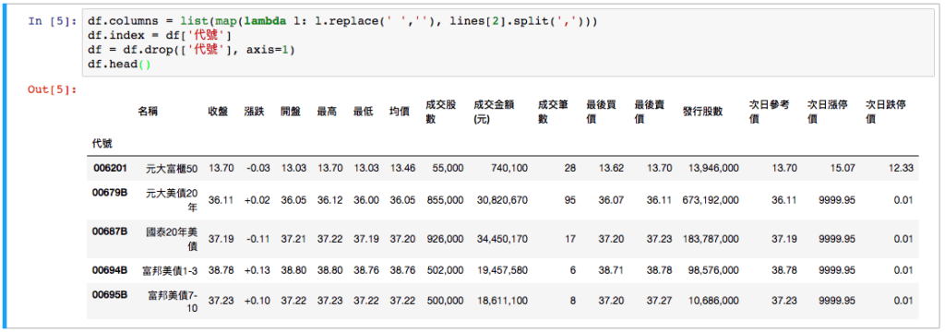Click the 最低 column header
The image size is (945, 332).
tap(364, 112)
